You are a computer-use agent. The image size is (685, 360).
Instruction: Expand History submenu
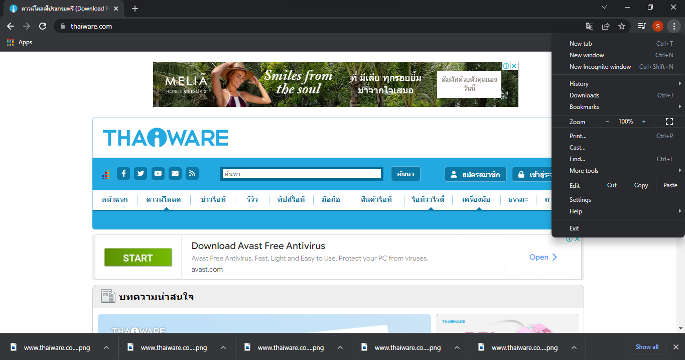pos(618,84)
